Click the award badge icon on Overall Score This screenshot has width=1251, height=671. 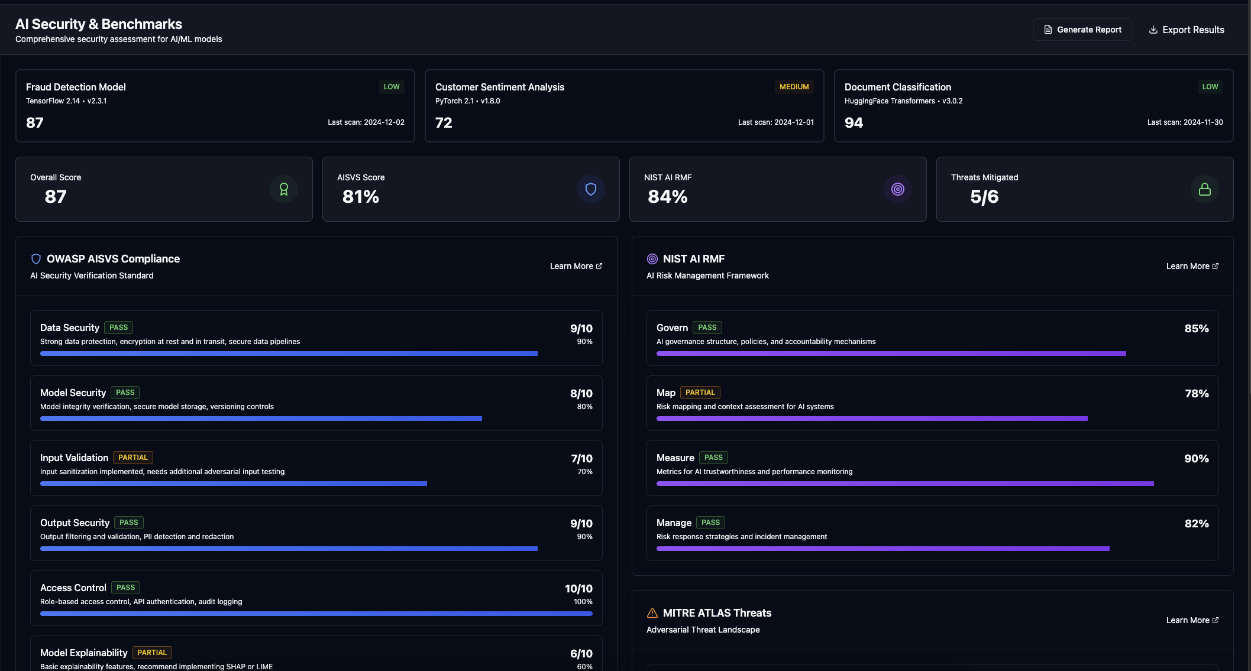(x=285, y=189)
